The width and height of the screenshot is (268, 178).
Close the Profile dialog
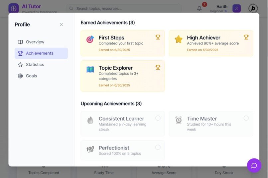(x=62, y=25)
